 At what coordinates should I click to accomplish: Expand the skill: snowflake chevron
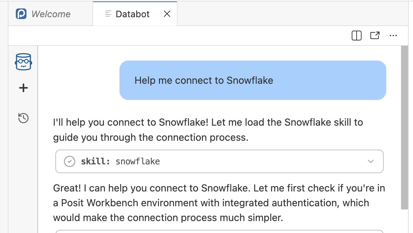371,162
